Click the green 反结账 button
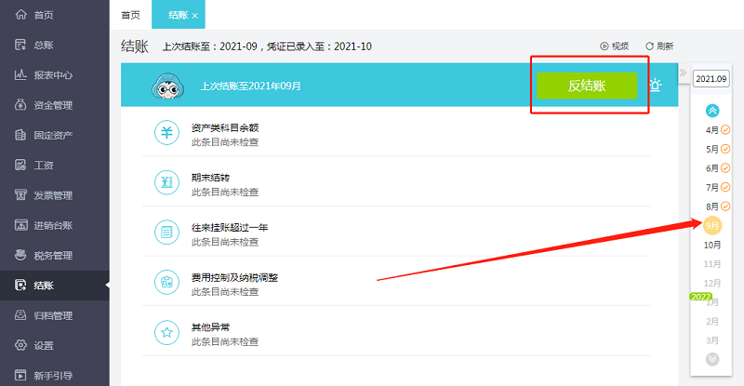Screen dimensions: 744x386 (x=587, y=86)
